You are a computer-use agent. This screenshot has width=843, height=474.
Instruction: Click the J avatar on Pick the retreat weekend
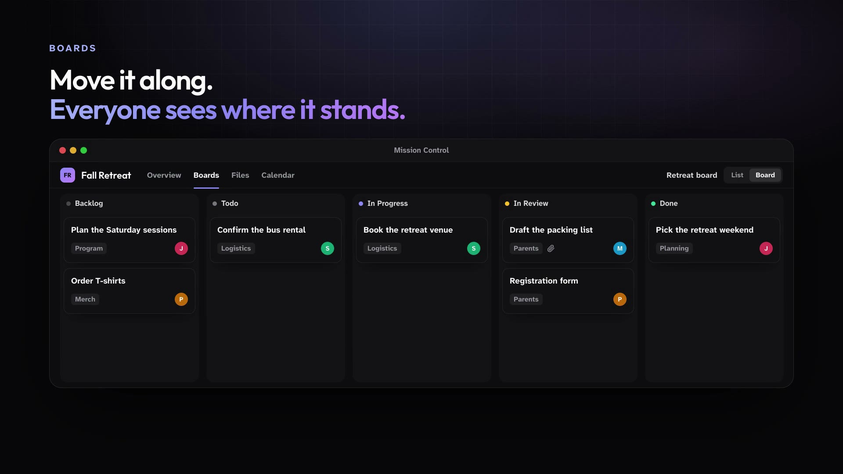766,248
